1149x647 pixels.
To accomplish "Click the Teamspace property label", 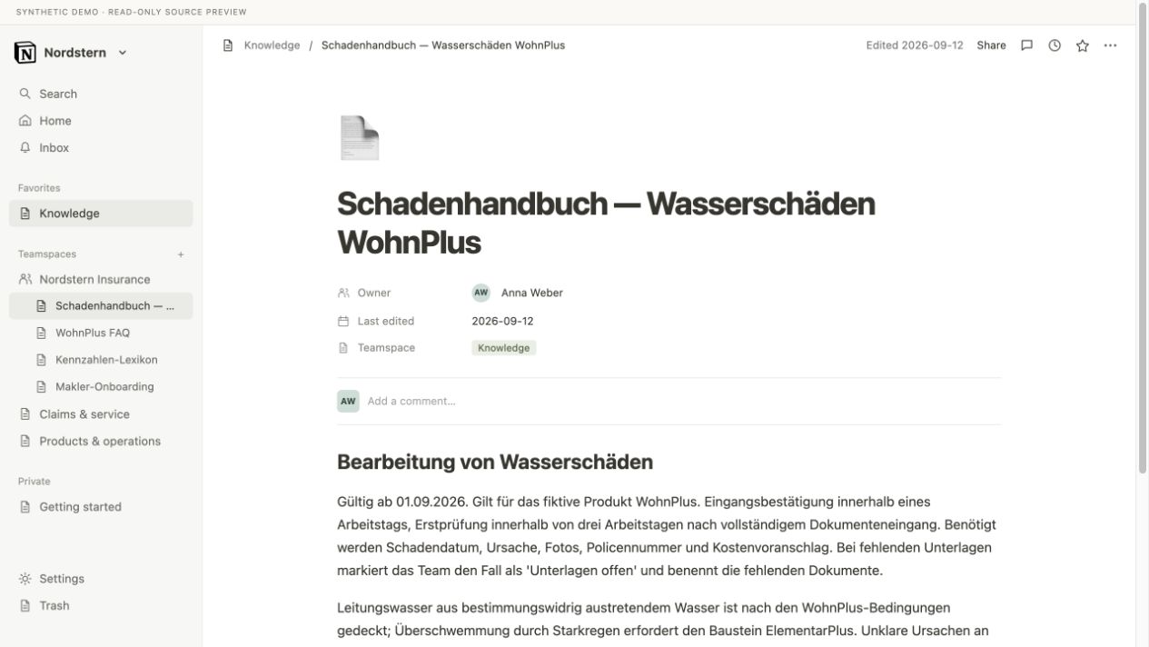I will point(386,348).
